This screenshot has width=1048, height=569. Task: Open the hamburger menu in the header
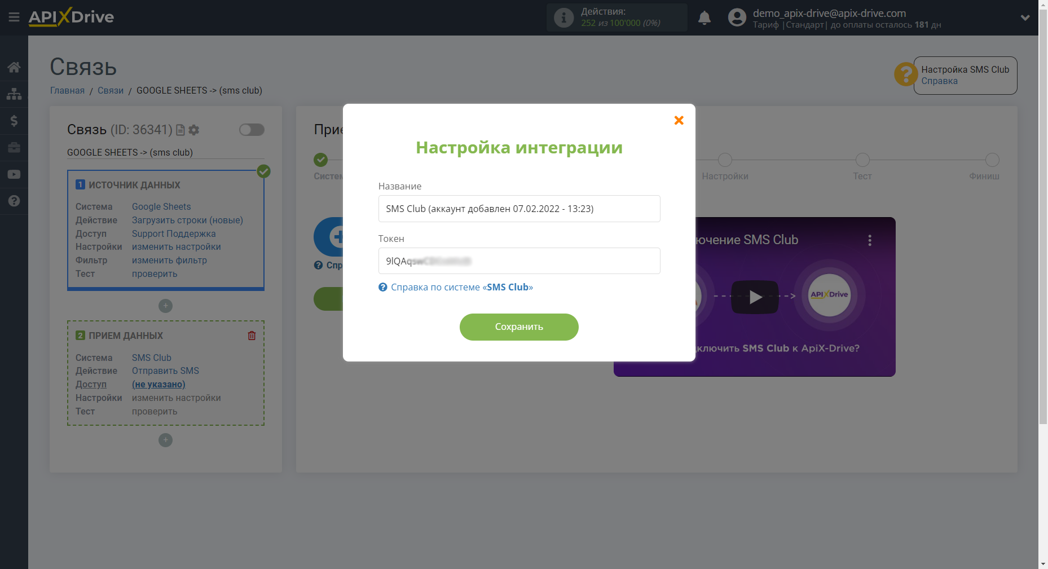point(14,17)
